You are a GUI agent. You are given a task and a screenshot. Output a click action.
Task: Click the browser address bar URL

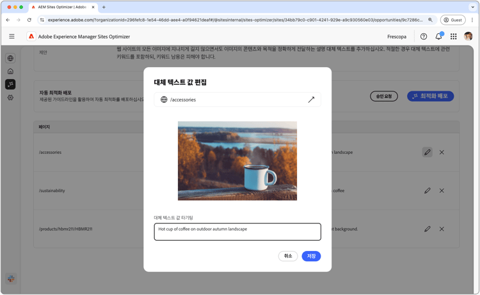coord(235,20)
